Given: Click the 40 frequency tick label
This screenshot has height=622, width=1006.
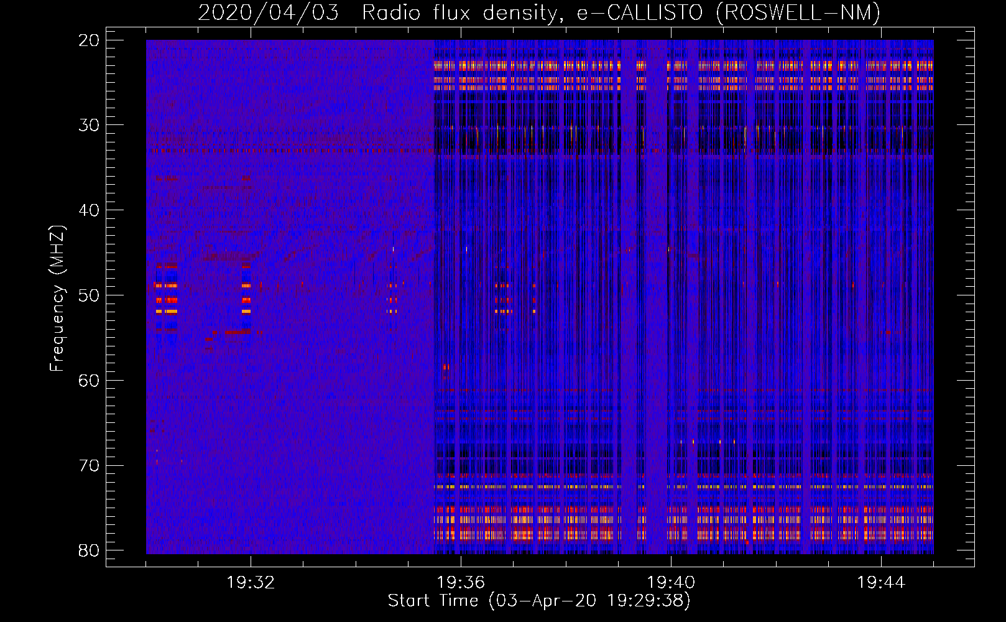Looking at the screenshot, I should pos(90,210).
